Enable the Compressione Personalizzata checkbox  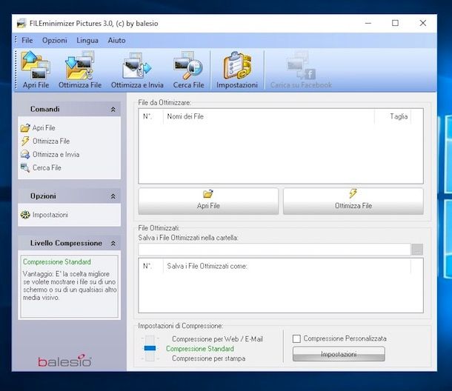click(x=297, y=338)
